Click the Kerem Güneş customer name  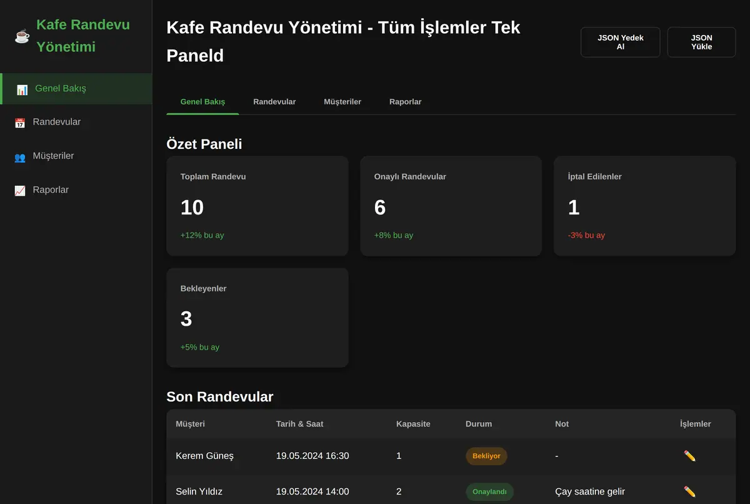tap(204, 456)
